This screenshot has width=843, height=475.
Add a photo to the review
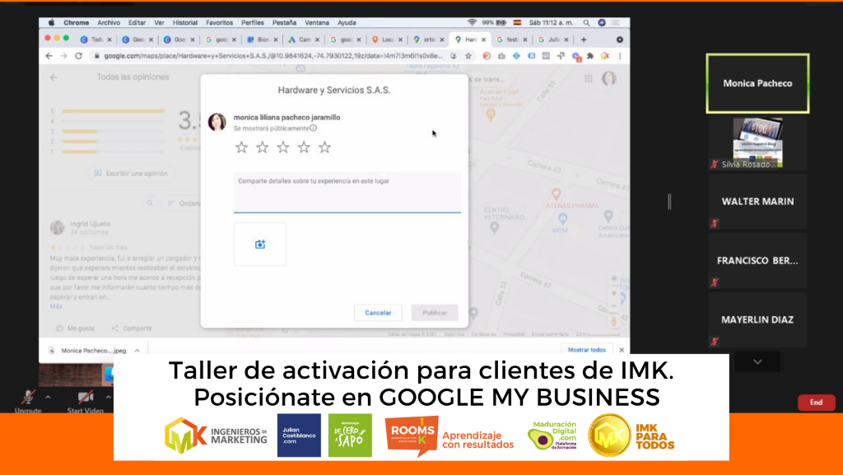[x=260, y=244]
